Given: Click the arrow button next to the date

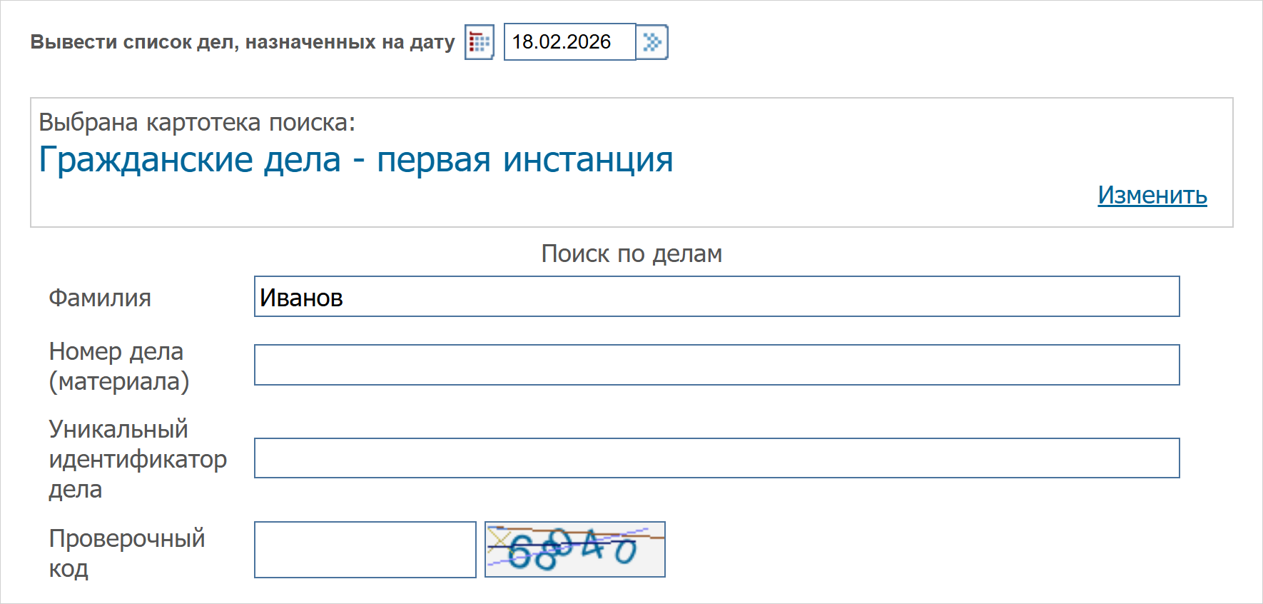Looking at the screenshot, I should click(651, 42).
